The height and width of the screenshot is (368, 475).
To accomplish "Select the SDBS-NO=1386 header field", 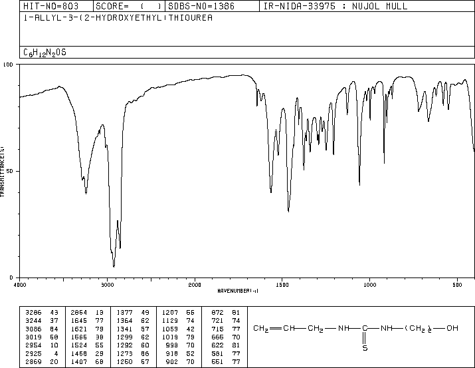I will (212, 6).
